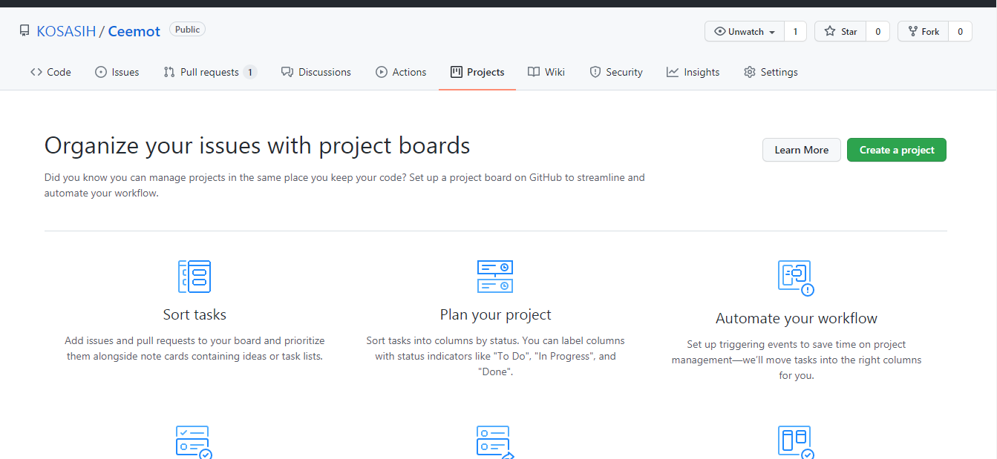
Task: Click the heading about organizing issues with boards
Action: click(x=258, y=145)
